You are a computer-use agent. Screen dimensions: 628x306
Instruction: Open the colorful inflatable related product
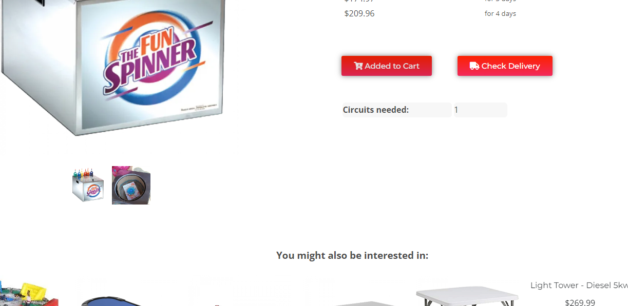pyautogui.click(x=29, y=294)
